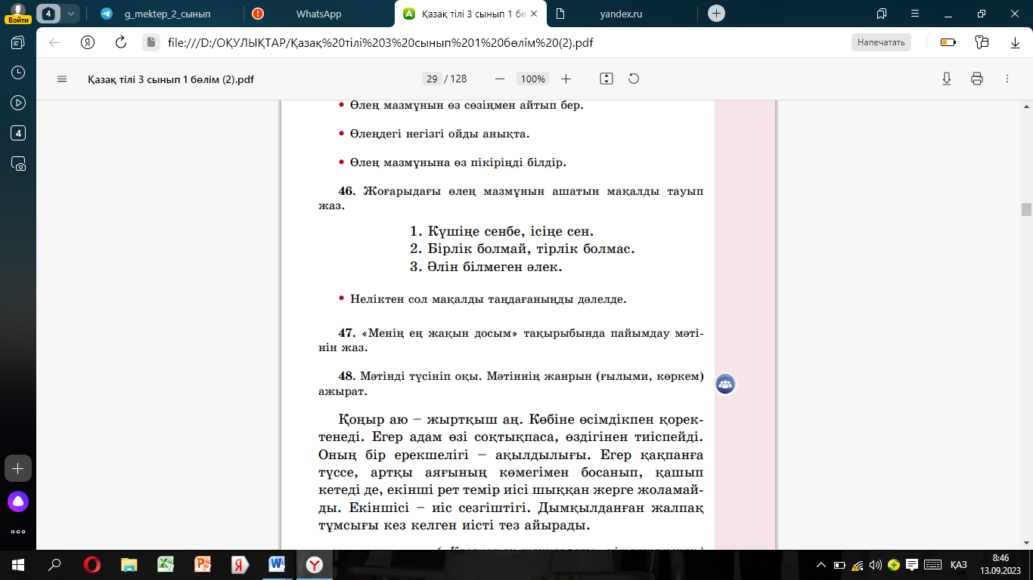This screenshot has height=580, width=1033.
Task: Click the 100% zoom level field
Action: point(533,79)
